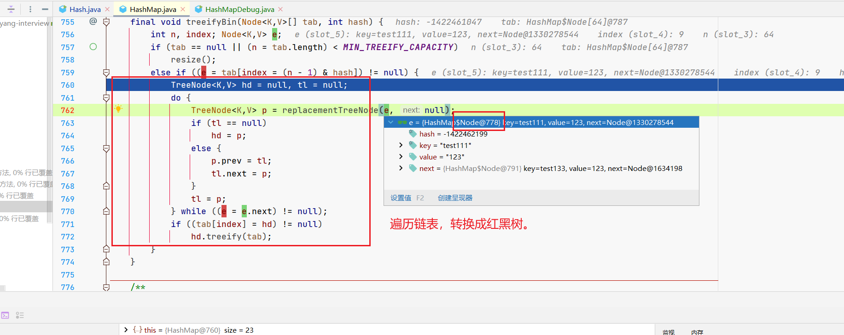Screen dimensions: 844x335
Task: Expand the 'this = {HashMap@760}' variable
Action: (x=126, y=330)
